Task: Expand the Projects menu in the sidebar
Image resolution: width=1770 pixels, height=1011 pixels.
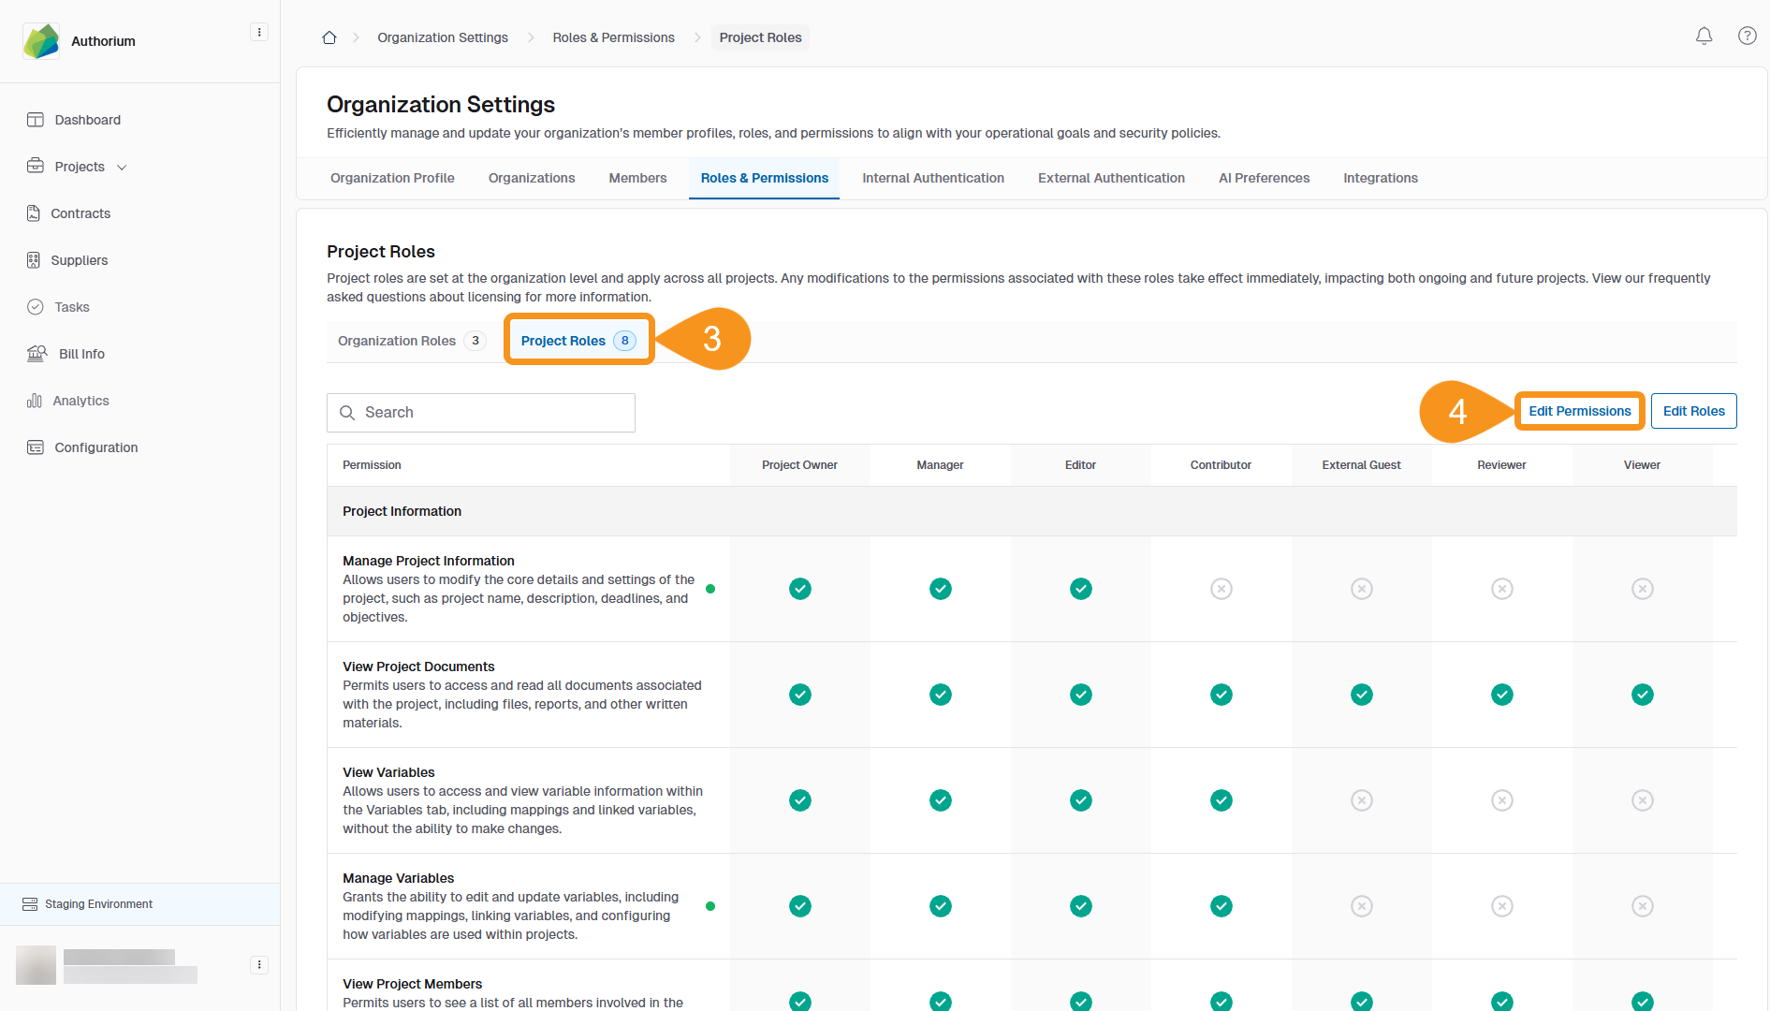Action: coord(122,167)
